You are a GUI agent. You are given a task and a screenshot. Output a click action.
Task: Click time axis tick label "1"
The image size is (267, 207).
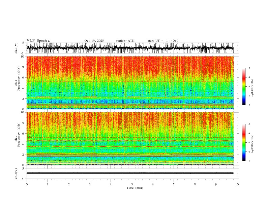tap(48, 184)
